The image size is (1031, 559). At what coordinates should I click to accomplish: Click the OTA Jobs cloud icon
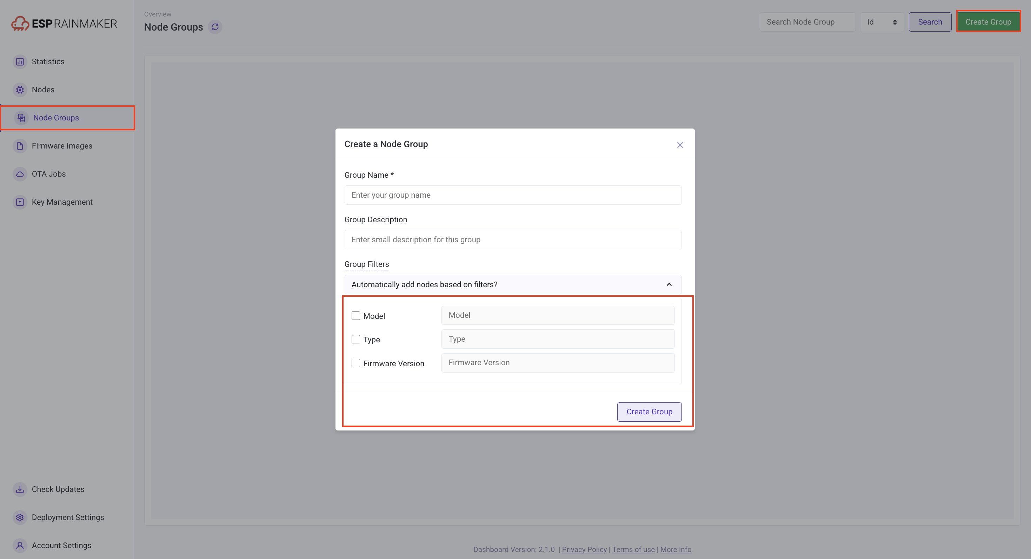pyautogui.click(x=20, y=174)
